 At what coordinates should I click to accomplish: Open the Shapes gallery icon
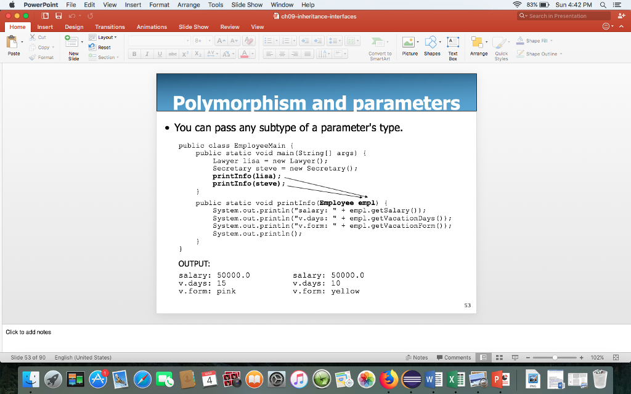coord(431,42)
